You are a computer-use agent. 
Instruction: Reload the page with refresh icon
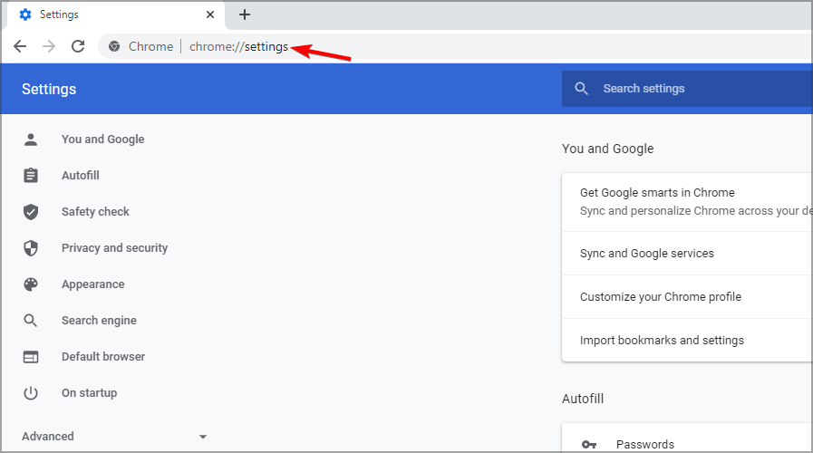pos(78,46)
